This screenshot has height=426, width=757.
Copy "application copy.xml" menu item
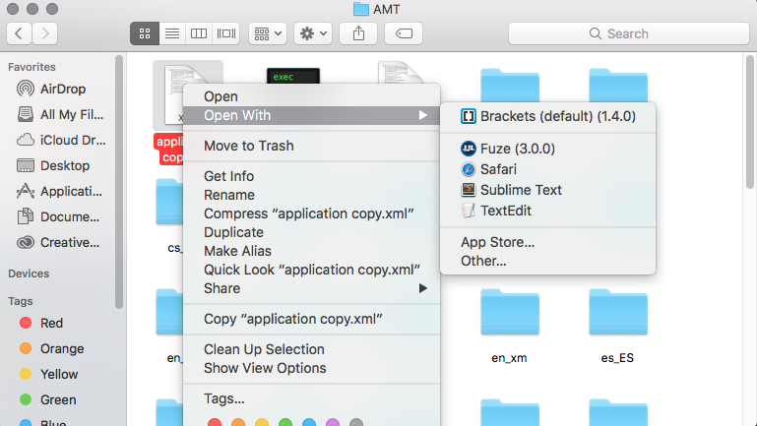pos(311,319)
